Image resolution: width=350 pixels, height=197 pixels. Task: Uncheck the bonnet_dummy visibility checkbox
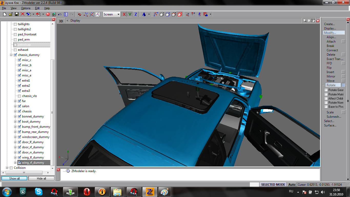click(x=19, y=116)
